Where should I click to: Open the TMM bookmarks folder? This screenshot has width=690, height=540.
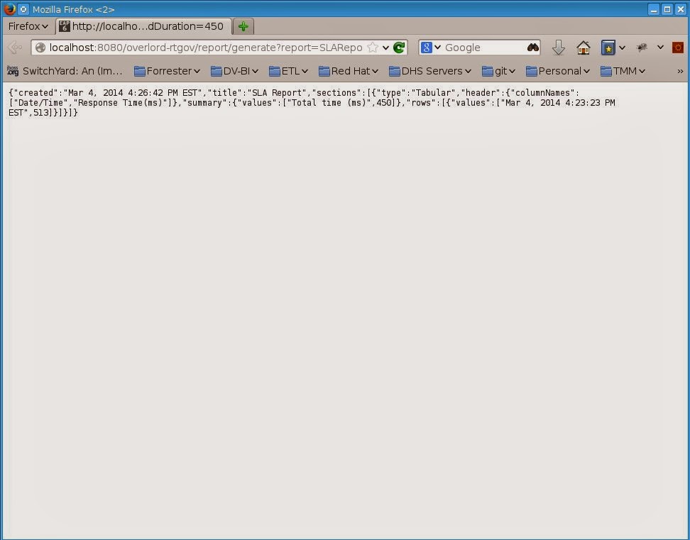click(x=623, y=71)
